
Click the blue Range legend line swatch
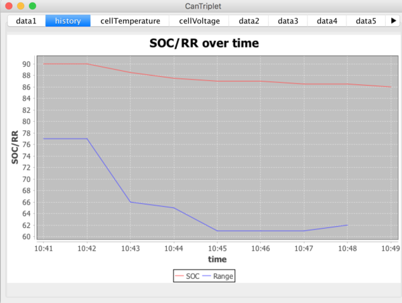click(x=206, y=276)
